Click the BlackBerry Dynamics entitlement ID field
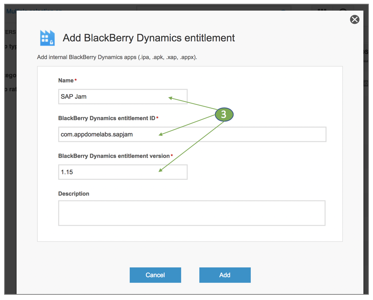Image resolution: width=373 pixels, height=300 pixels. click(x=192, y=134)
